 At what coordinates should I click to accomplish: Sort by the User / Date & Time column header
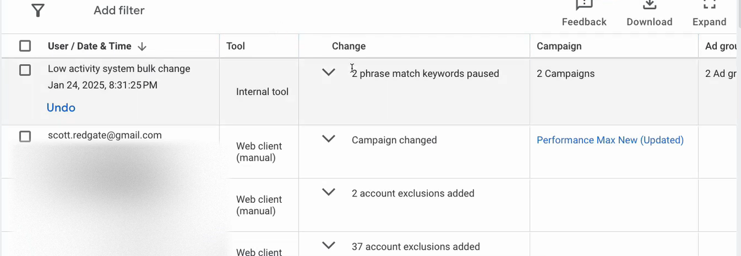(x=90, y=46)
